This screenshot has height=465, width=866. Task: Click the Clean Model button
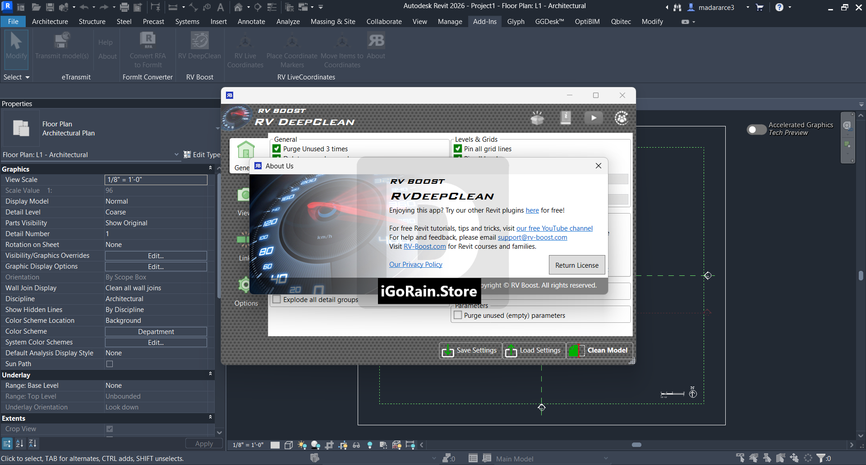pos(599,350)
